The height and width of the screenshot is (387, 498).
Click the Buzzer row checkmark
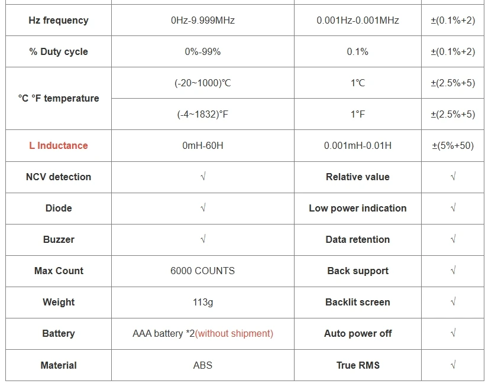203,239
